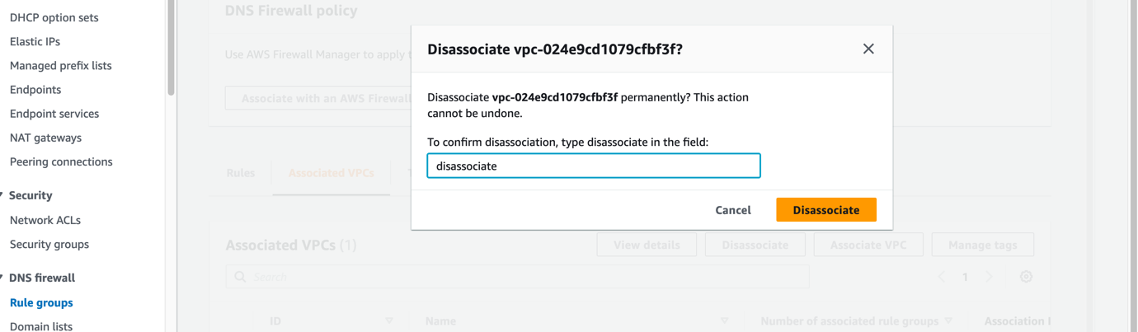Open NAT gateways in sidebar
The height and width of the screenshot is (332, 1138).
45,138
